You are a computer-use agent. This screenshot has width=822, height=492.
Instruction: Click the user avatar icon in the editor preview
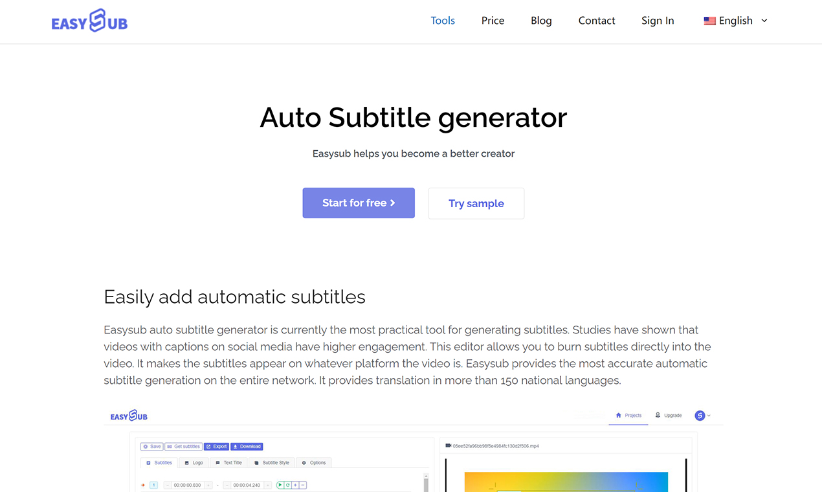click(x=700, y=416)
